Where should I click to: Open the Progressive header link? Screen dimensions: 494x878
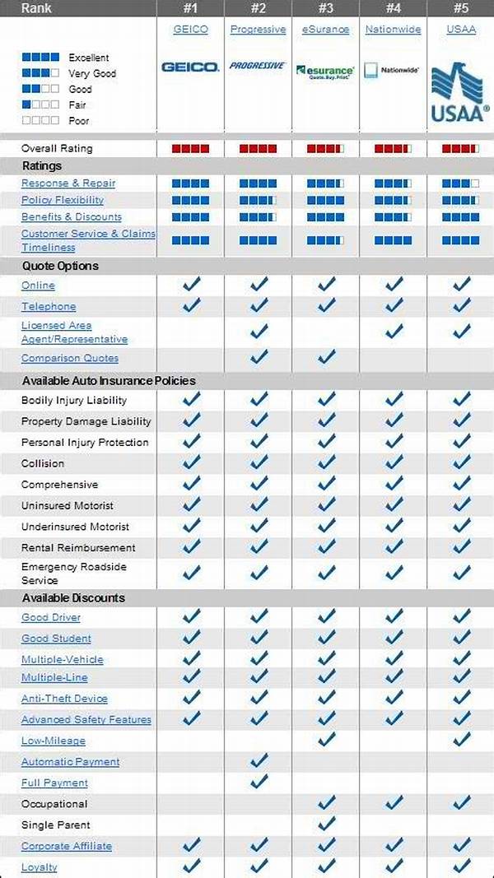coord(258,29)
